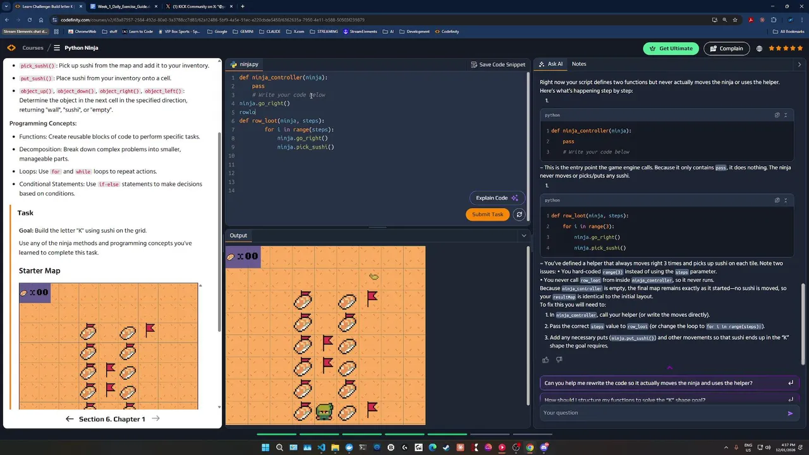This screenshot has height=455, width=809.
Task: Open Chrome tab search dropdown
Action: (6, 6)
